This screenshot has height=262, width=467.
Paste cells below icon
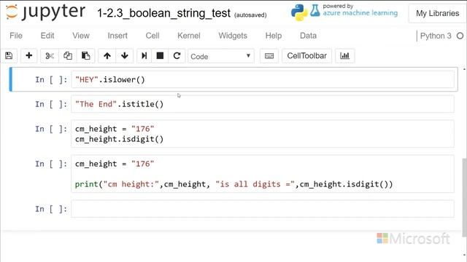click(86, 55)
